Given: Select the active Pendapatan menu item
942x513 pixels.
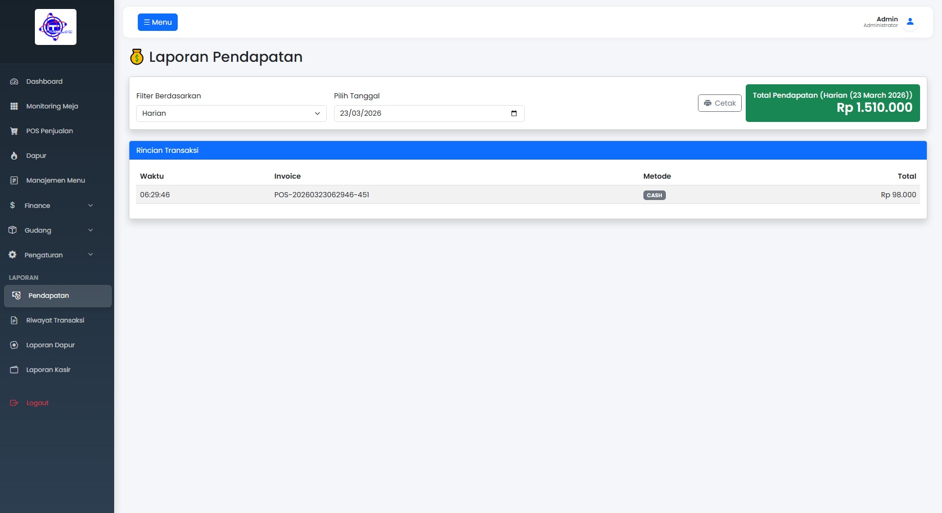Looking at the screenshot, I should (58, 296).
